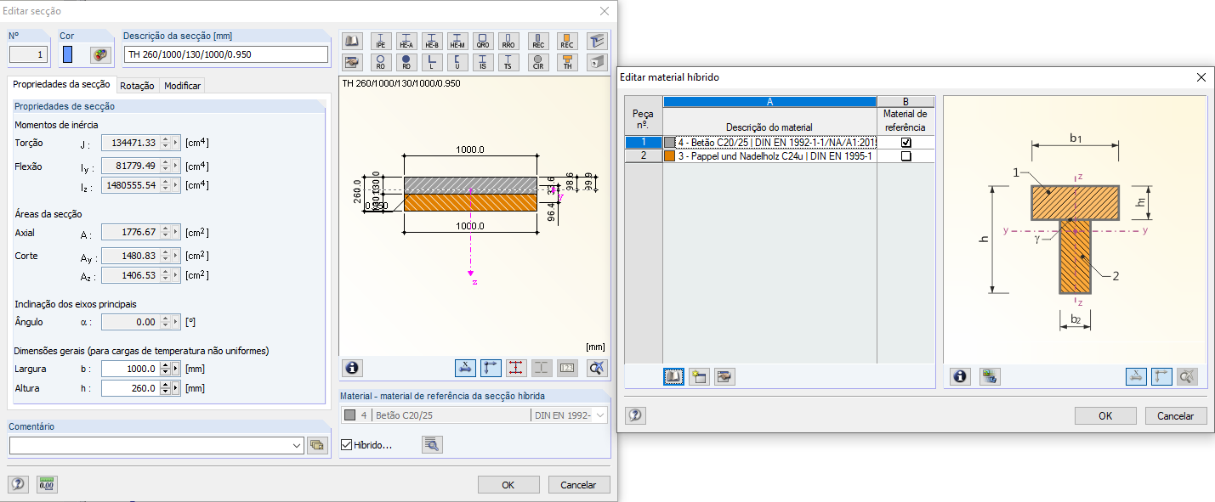Toggle principal axes display in section preview
The width and height of the screenshot is (1215, 502).
(x=491, y=368)
